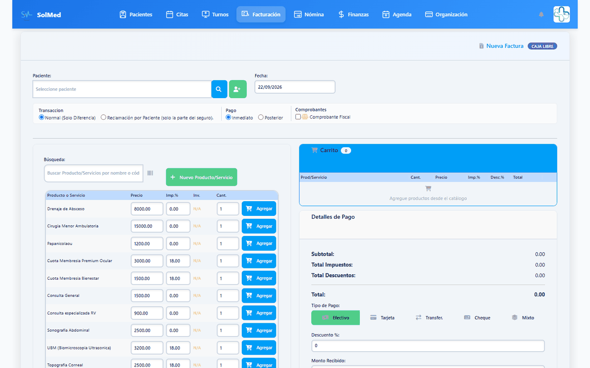This screenshot has height=368, width=590.
Task: Click the patient search magnifier button
Action: tap(219, 89)
